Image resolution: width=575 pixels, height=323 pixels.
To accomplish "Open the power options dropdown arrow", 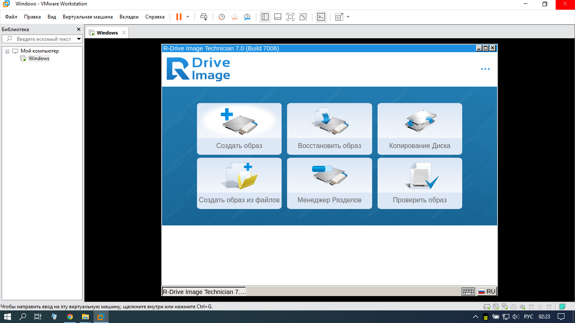I will click(x=188, y=17).
